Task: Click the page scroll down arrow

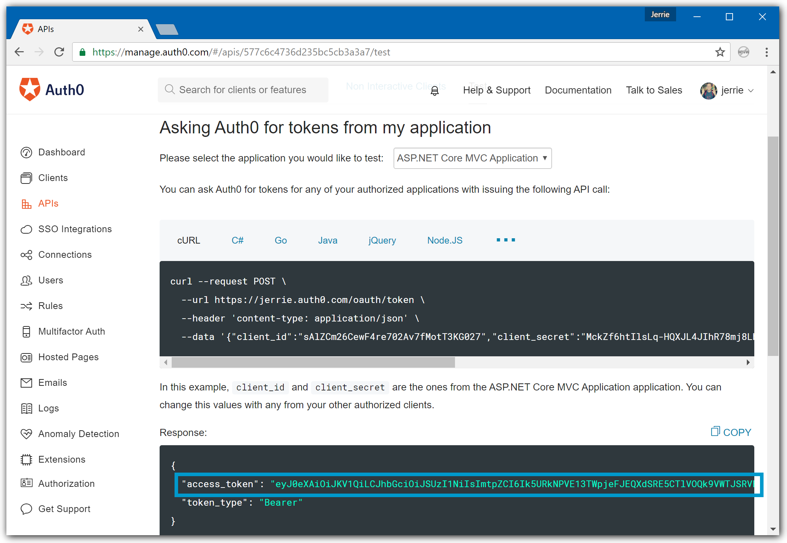Action: [773, 529]
